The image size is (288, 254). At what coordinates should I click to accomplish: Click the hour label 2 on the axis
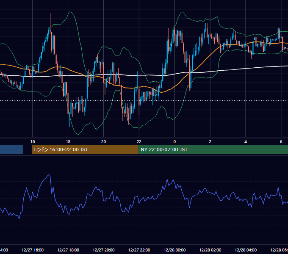pos(210,142)
